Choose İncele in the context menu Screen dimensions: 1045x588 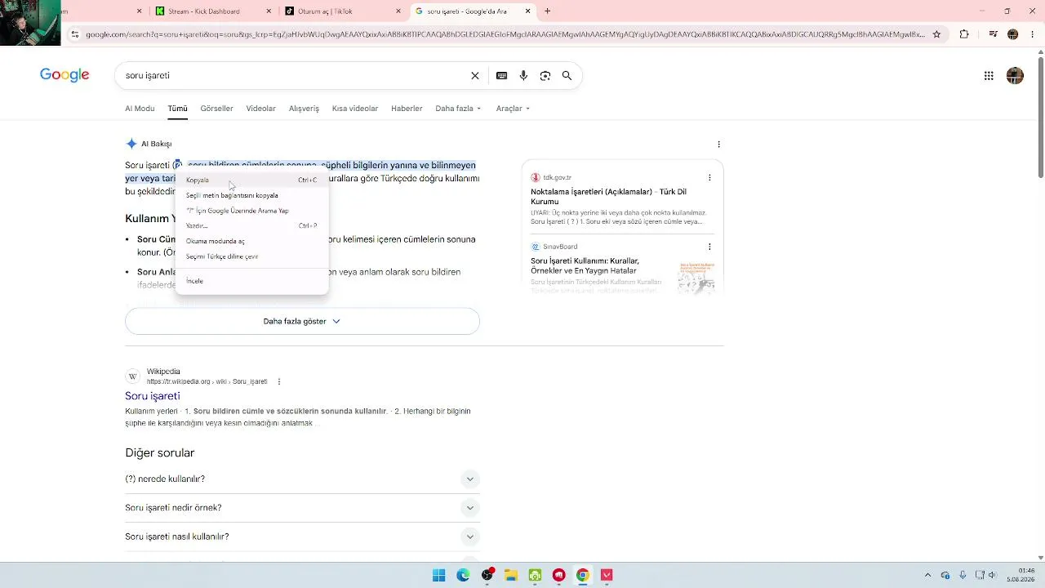[x=251, y=281]
